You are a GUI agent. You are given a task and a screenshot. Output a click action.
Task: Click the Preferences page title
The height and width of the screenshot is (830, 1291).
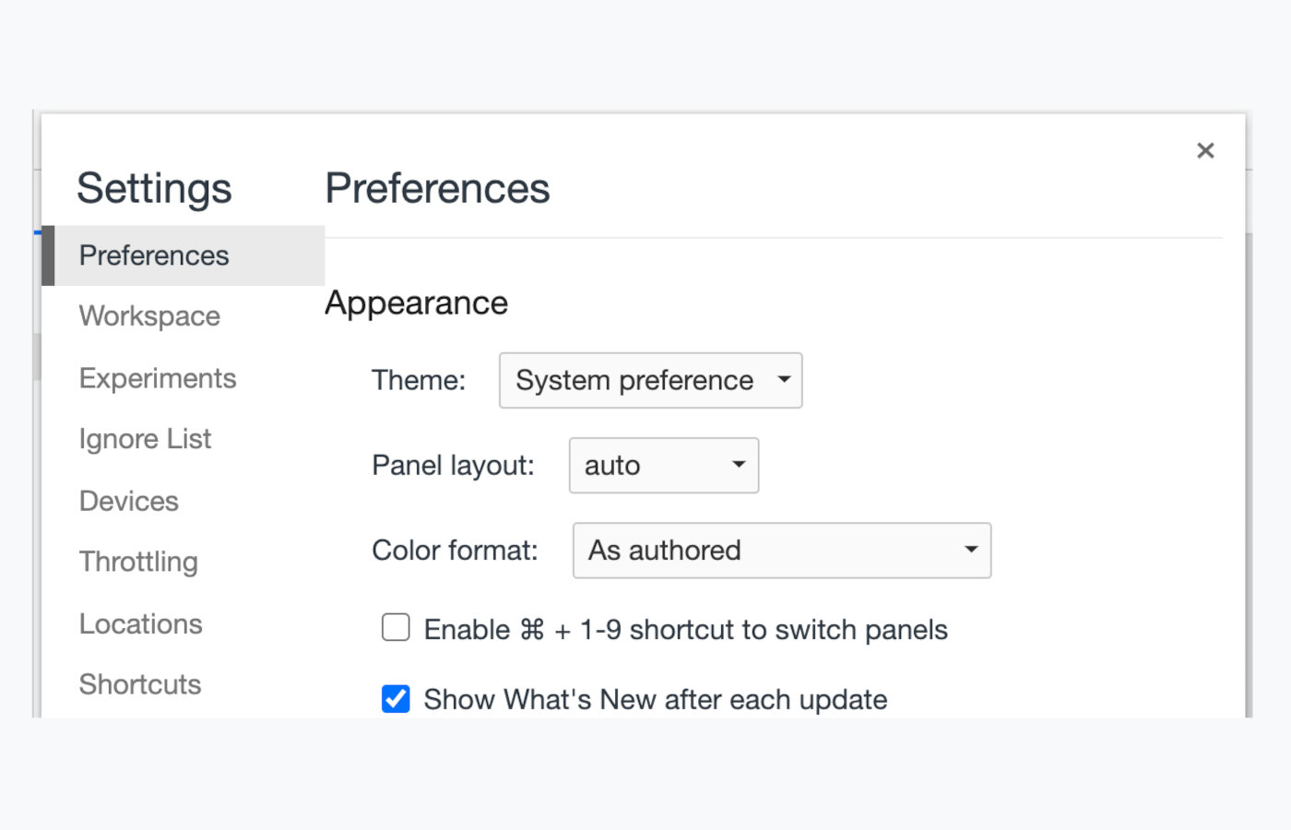coord(437,188)
